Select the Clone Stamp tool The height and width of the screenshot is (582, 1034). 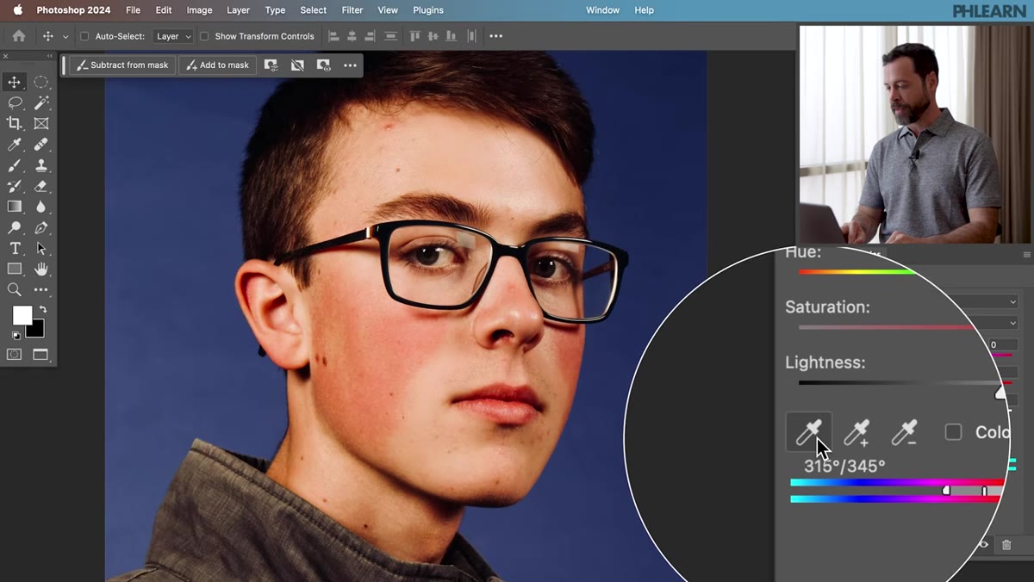[x=40, y=165]
